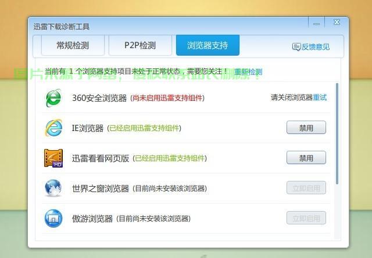
Task: Minimize the 迅雷下载诊断工具 window
Action: point(316,24)
